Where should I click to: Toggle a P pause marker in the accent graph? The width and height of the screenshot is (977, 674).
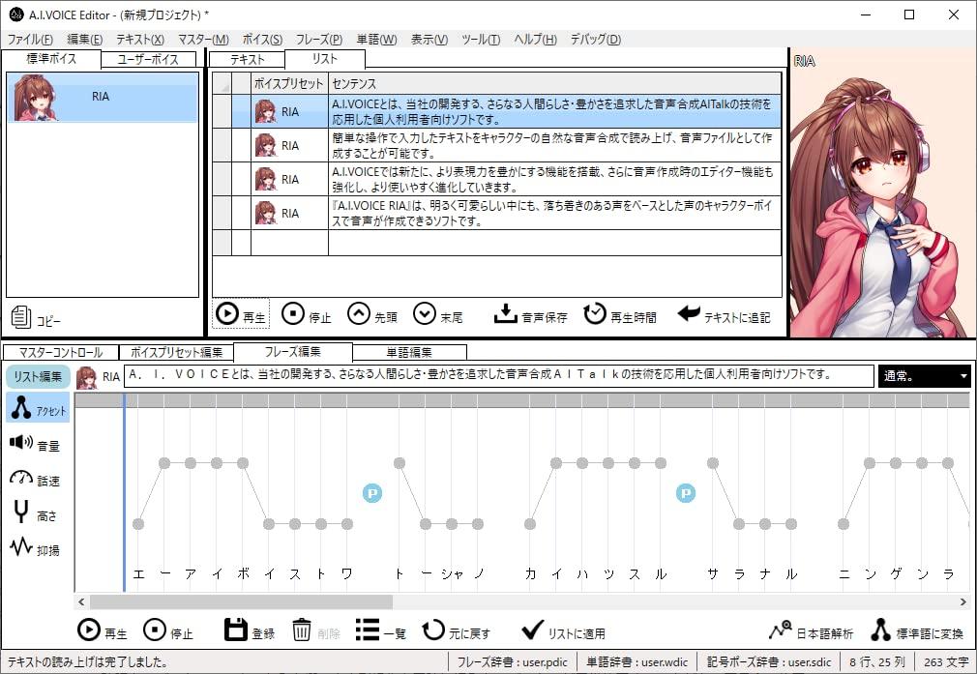point(370,493)
